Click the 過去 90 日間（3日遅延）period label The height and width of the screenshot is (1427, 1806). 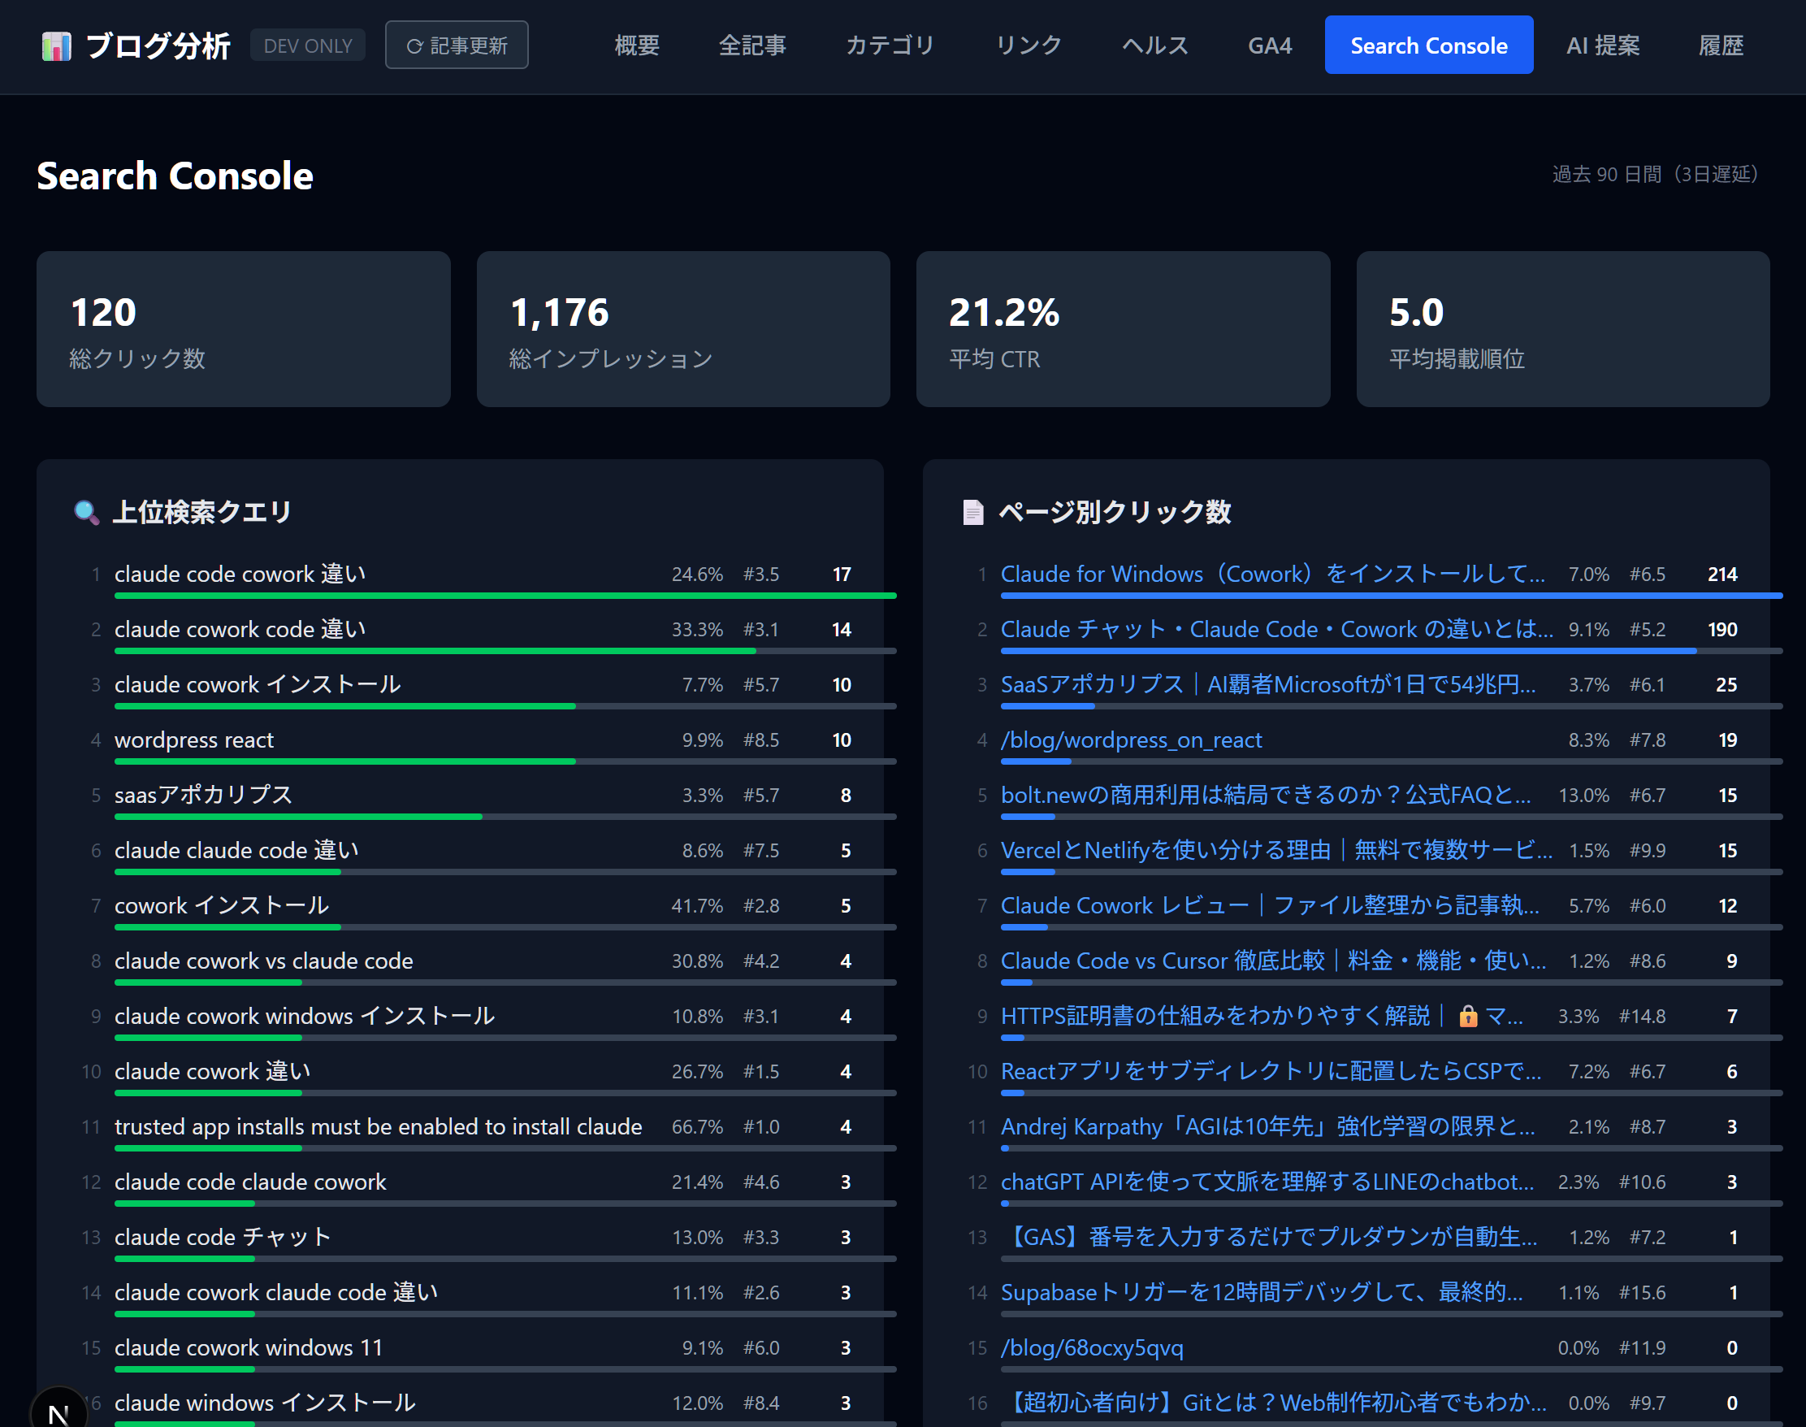(x=1655, y=174)
